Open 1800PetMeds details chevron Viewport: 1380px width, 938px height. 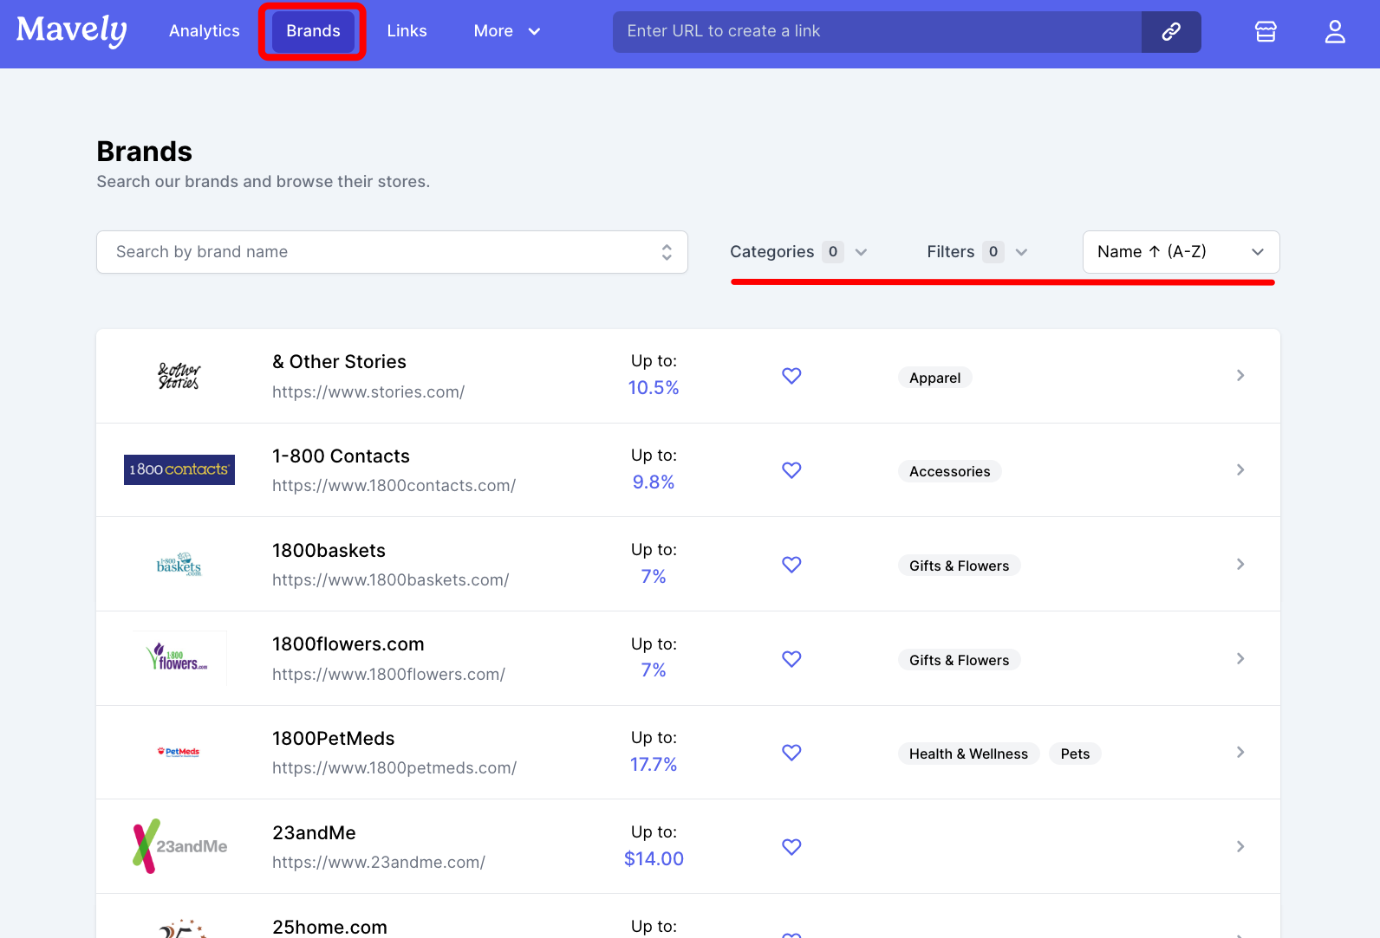click(x=1240, y=753)
